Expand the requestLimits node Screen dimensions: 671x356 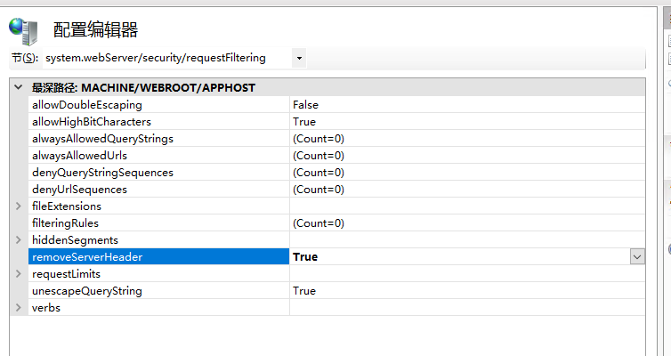coord(19,273)
